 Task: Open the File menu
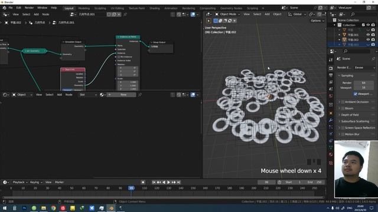[x=11, y=8]
